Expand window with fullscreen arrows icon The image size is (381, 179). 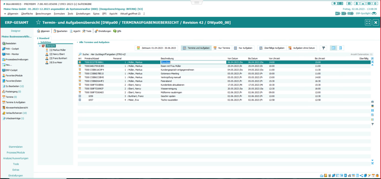pos(368,23)
